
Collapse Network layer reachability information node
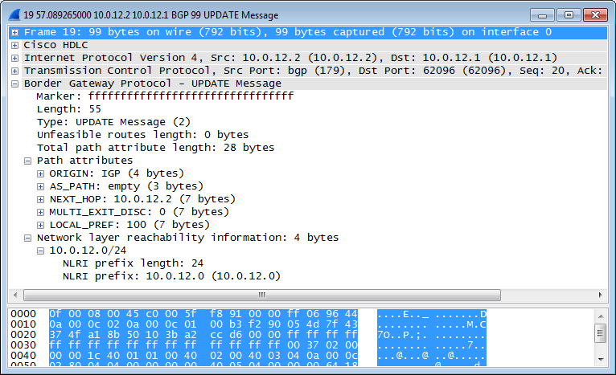[27, 238]
